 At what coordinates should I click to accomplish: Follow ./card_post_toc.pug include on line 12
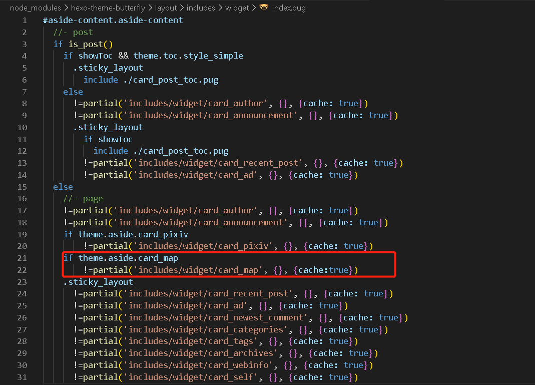180,151
